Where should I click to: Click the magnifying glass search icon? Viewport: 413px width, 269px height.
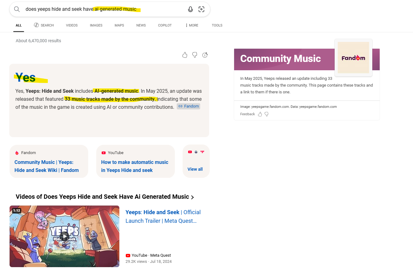17,9
